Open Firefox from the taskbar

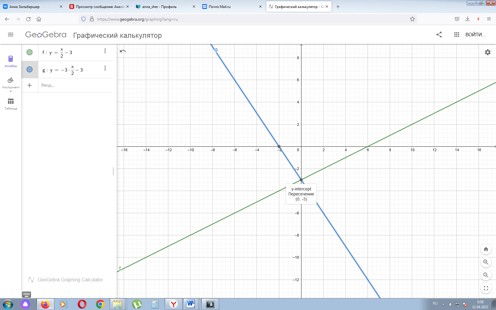point(45,304)
